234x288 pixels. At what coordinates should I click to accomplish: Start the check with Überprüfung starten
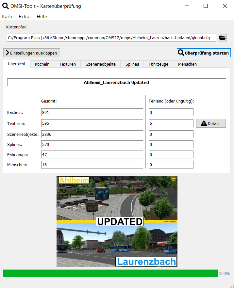[x=203, y=53]
